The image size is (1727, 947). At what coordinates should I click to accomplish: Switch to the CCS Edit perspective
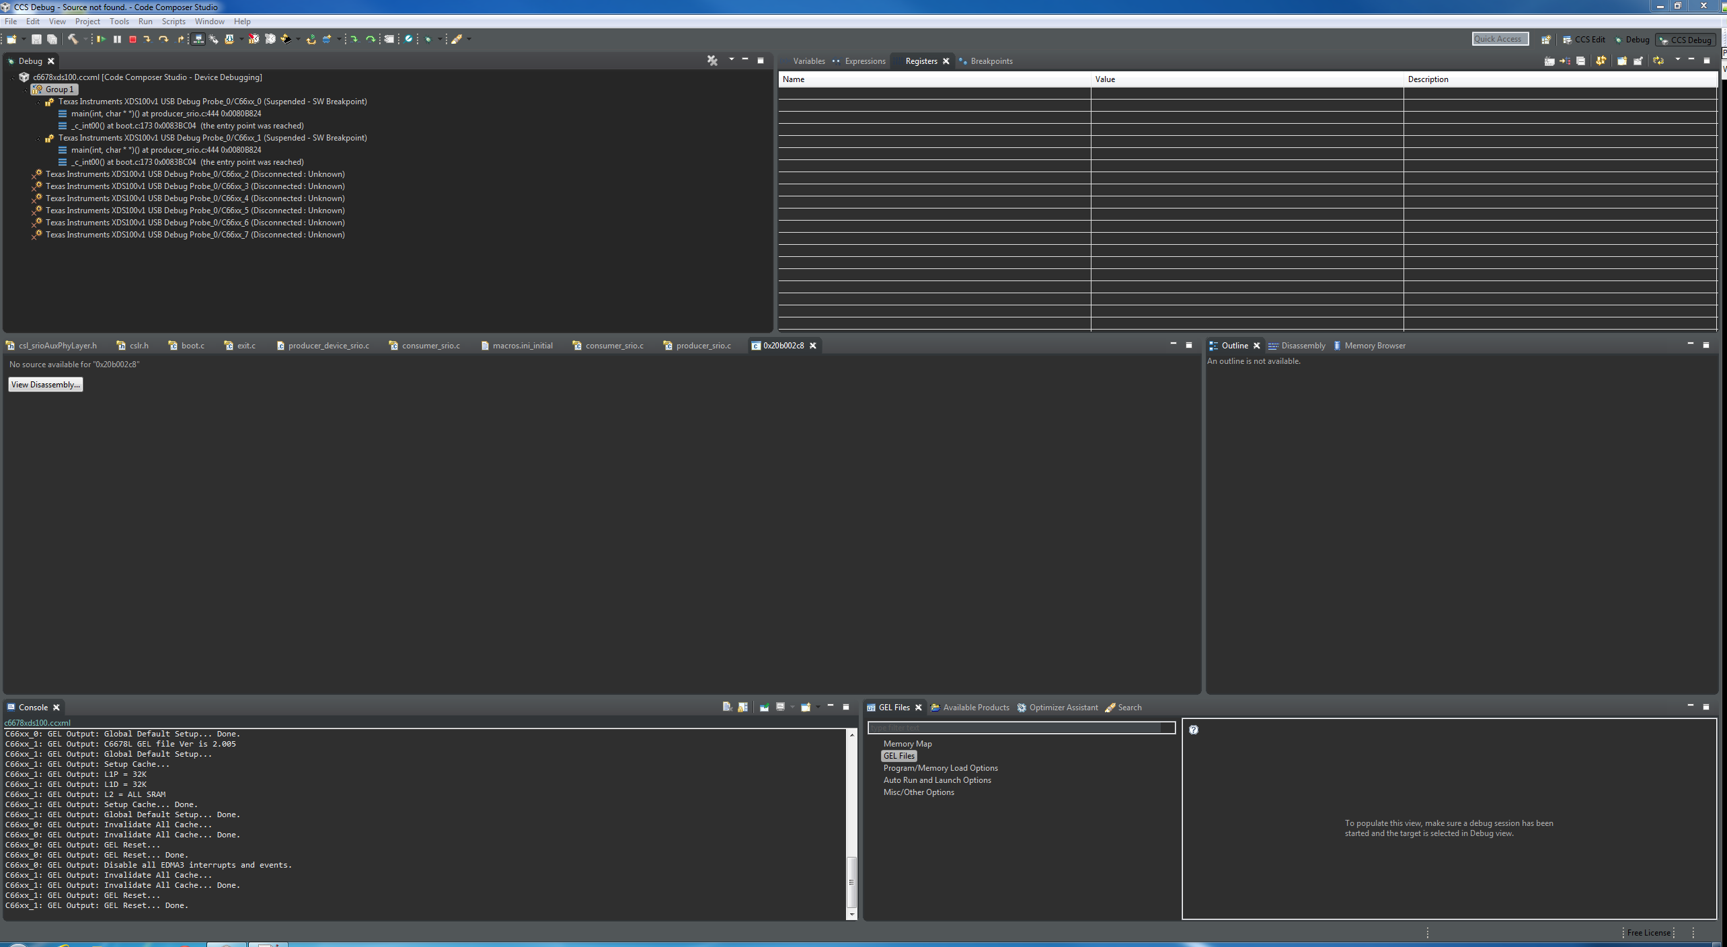tap(1584, 40)
